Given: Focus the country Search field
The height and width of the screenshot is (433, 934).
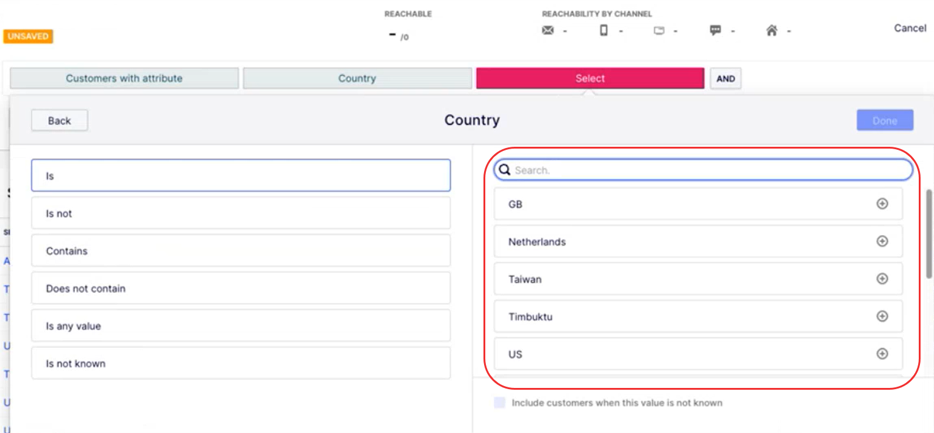Looking at the screenshot, I should click(707, 171).
